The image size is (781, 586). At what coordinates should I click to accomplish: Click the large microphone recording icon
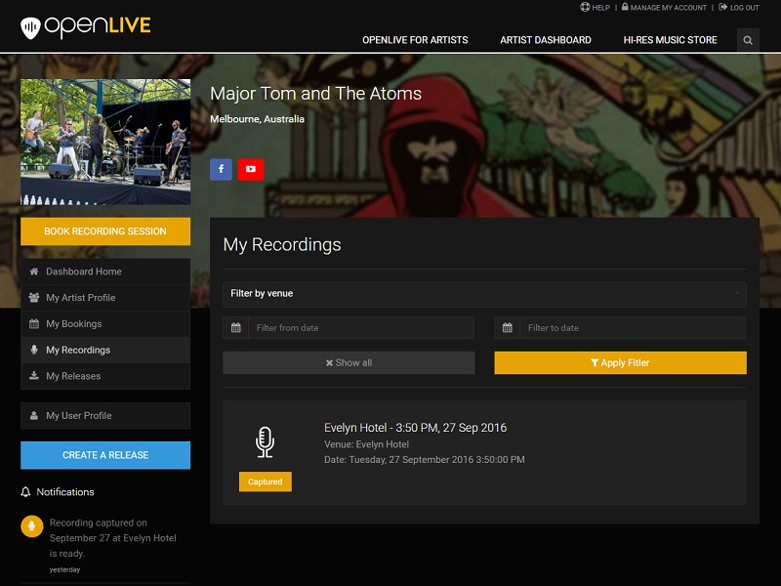tap(265, 442)
